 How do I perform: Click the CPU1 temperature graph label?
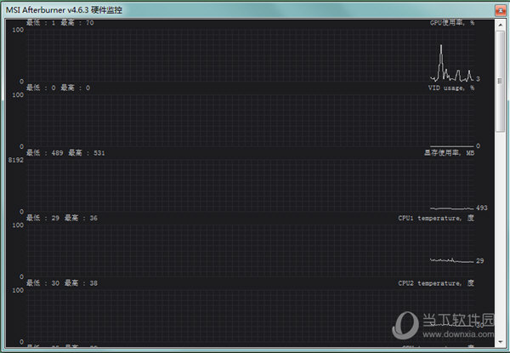[x=436, y=218]
